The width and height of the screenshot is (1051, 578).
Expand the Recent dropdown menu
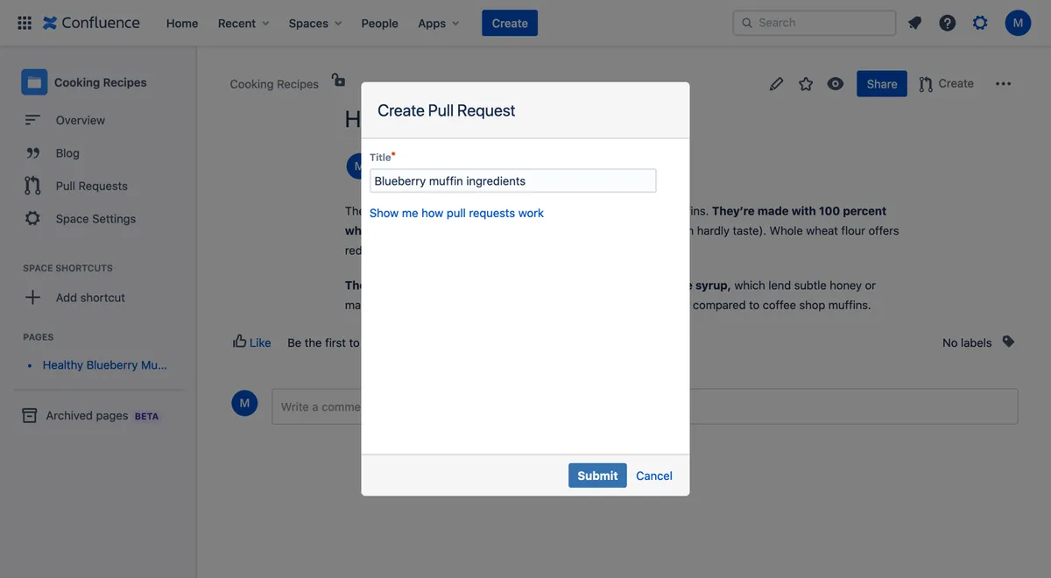243,23
